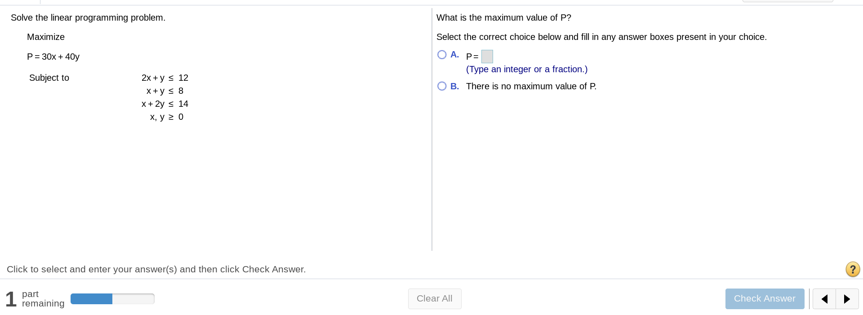Go to the previous question arrow

(824, 299)
